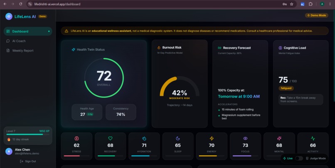Click the Hydration 71 metric card

coord(144,146)
